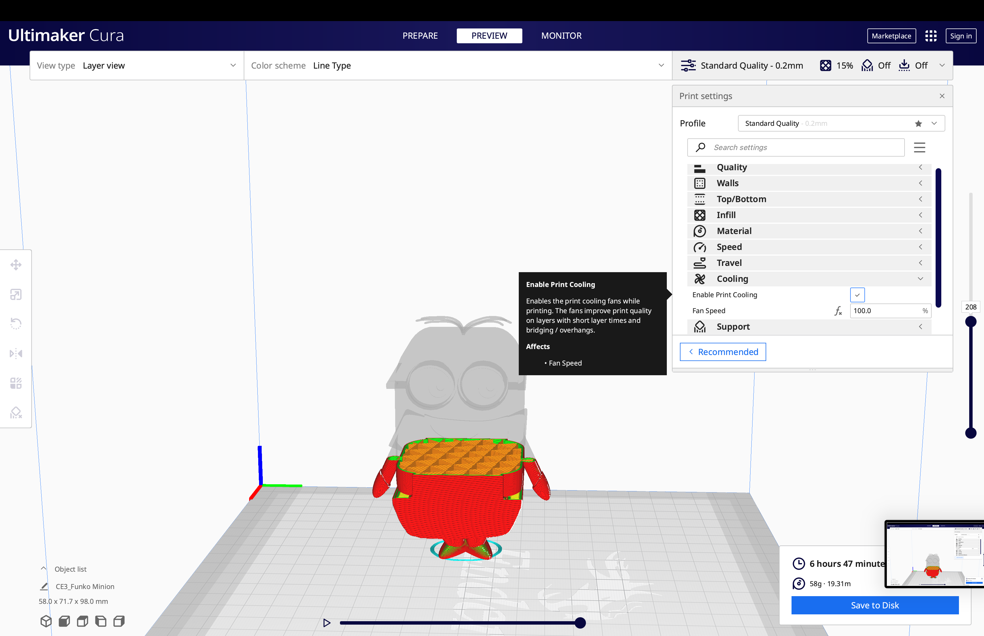The image size is (984, 636).
Task: Open the application switcher grid icon
Action: click(931, 36)
